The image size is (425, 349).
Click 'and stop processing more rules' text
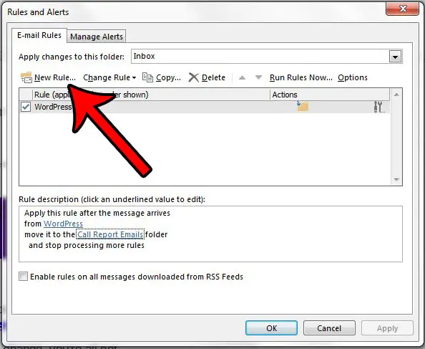click(x=87, y=245)
